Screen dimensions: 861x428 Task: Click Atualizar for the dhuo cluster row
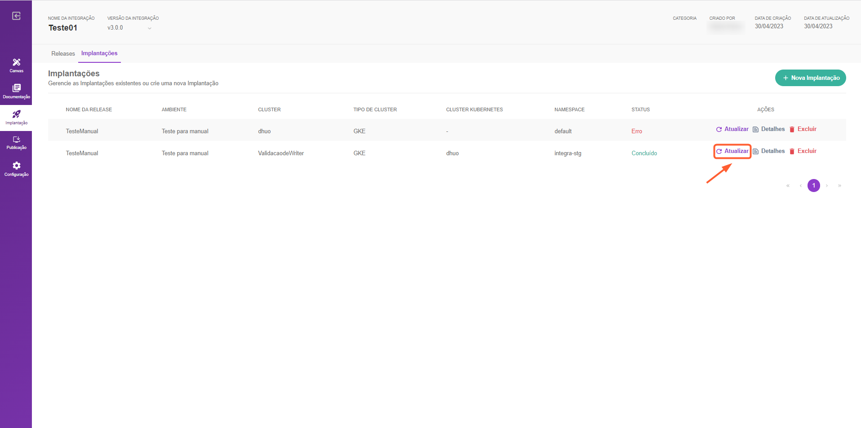[x=732, y=129]
